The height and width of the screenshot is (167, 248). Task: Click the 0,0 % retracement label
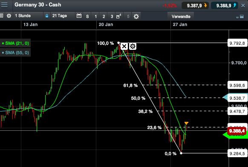coord(170,154)
